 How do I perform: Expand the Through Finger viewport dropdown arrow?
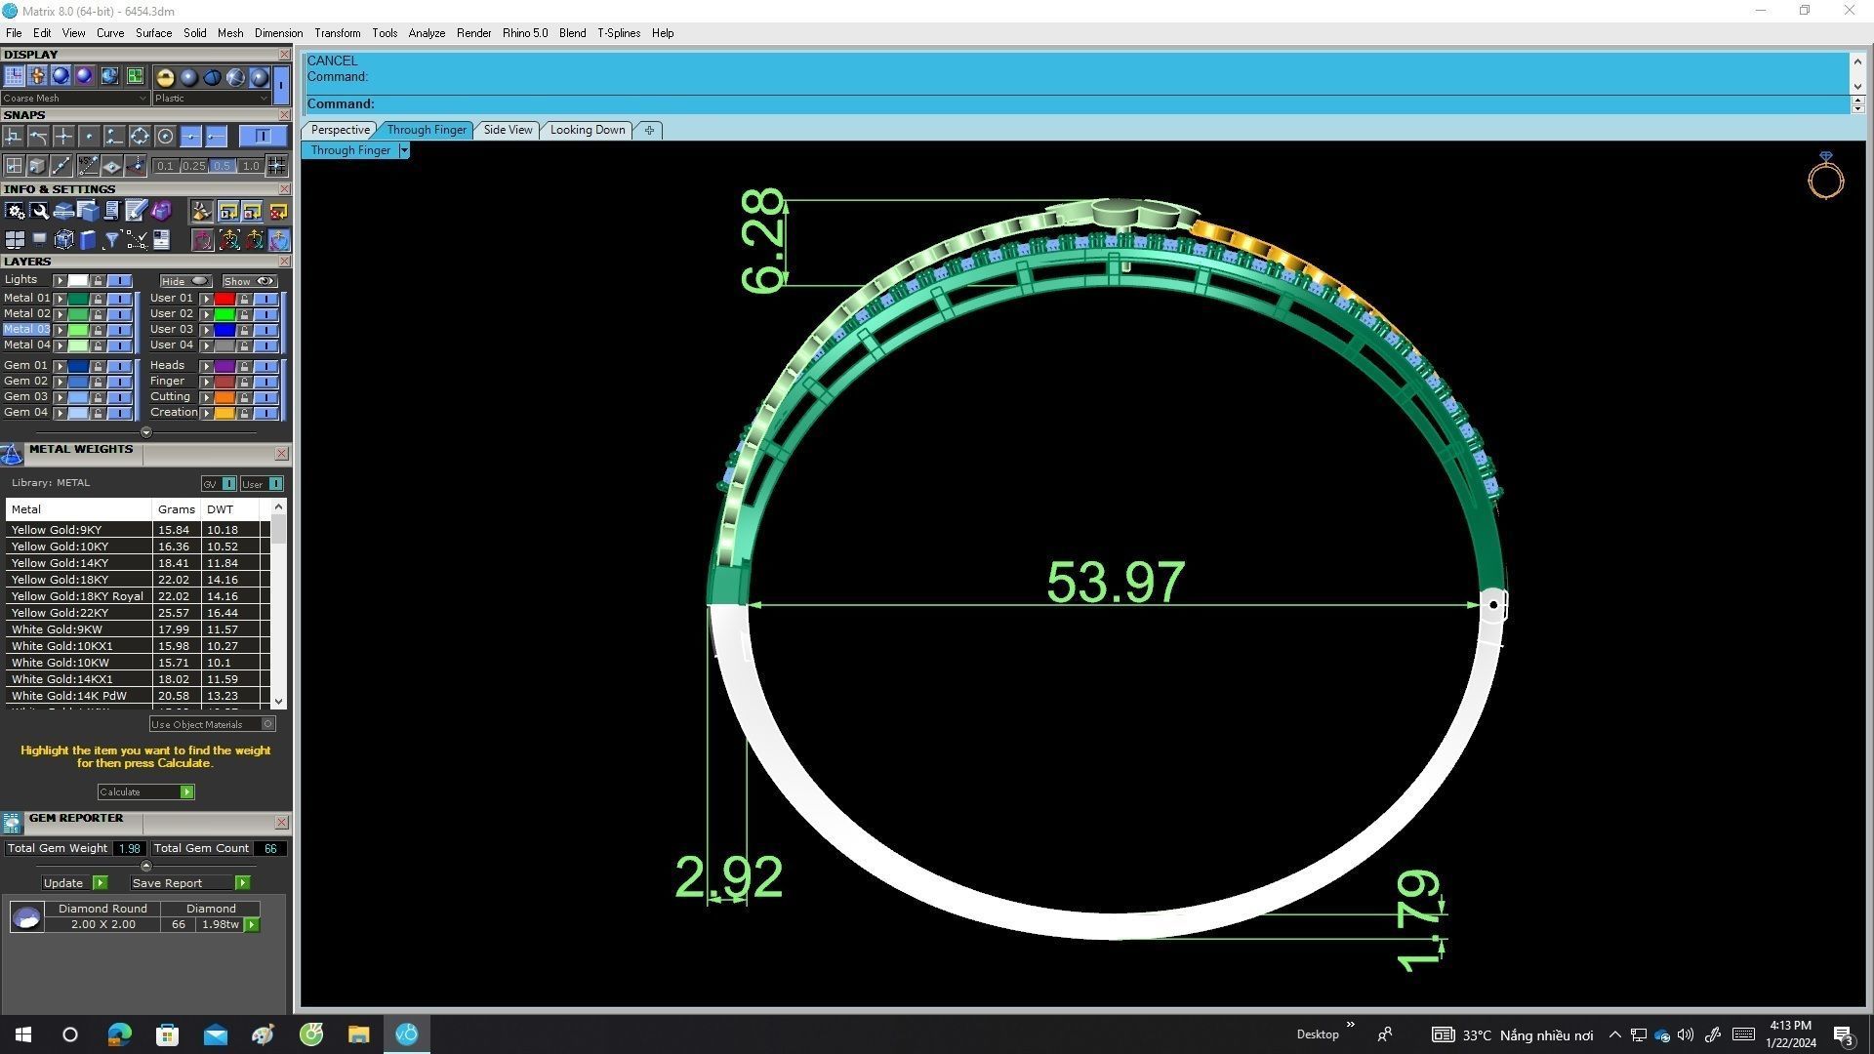tap(403, 150)
